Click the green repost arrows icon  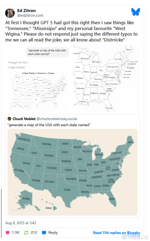pyautogui.click(x=26, y=233)
